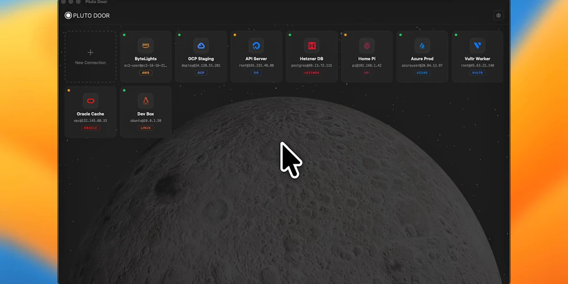Click the AWS tag badge
This screenshot has height=284, width=568.
[x=146, y=73]
